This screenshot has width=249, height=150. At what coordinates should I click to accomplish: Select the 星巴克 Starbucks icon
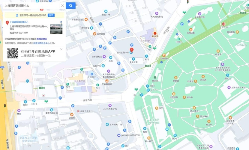[155, 77]
